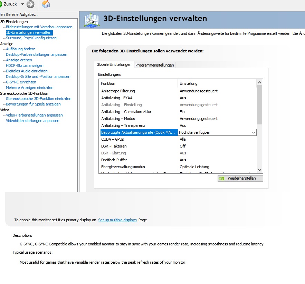Open Höchste verfügbar dropdown for Aktualisierungsrate
This screenshot has width=305, height=284.
217,132
